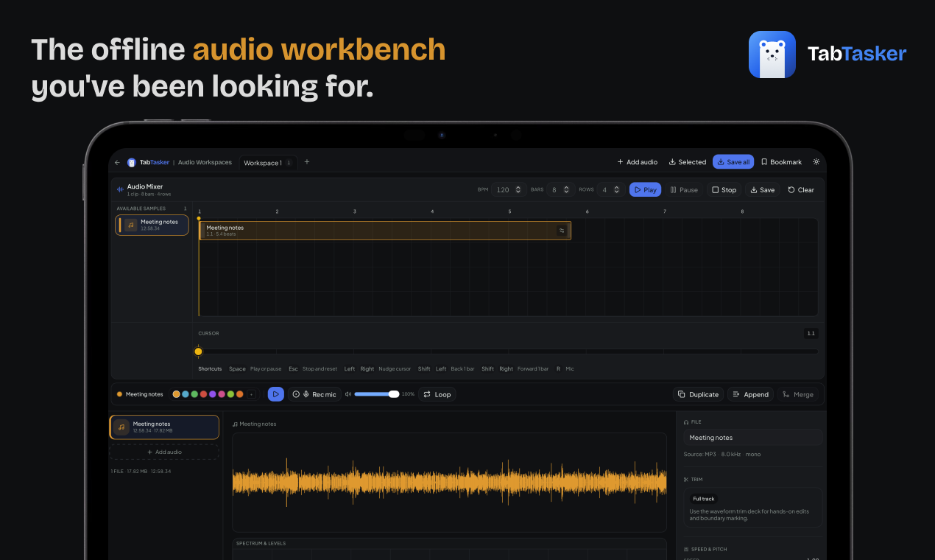Image resolution: width=935 pixels, height=560 pixels.
Task: Click the source info "Source: MP3"
Action: pyautogui.click(x=699, y=454)
